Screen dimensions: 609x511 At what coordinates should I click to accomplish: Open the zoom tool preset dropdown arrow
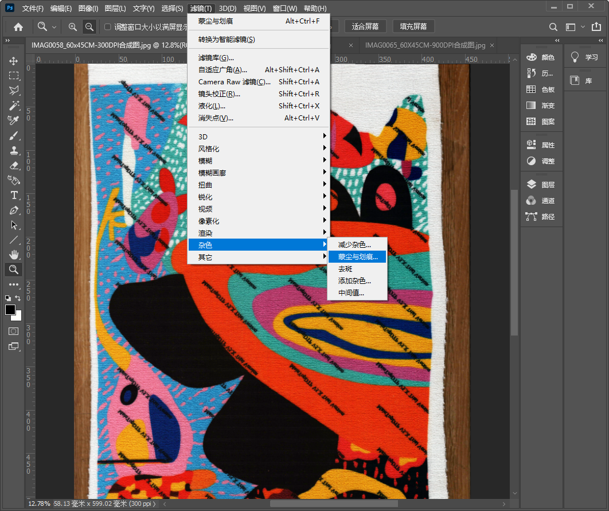pos(54,27)
